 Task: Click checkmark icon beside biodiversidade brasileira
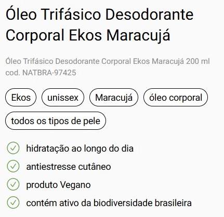point(13,202)
